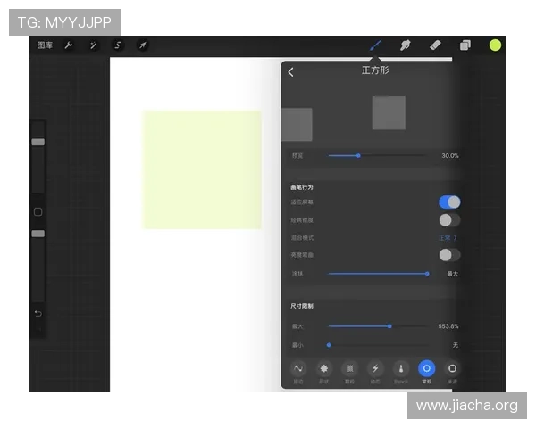Open the yellow-green active color swatch

495,45
